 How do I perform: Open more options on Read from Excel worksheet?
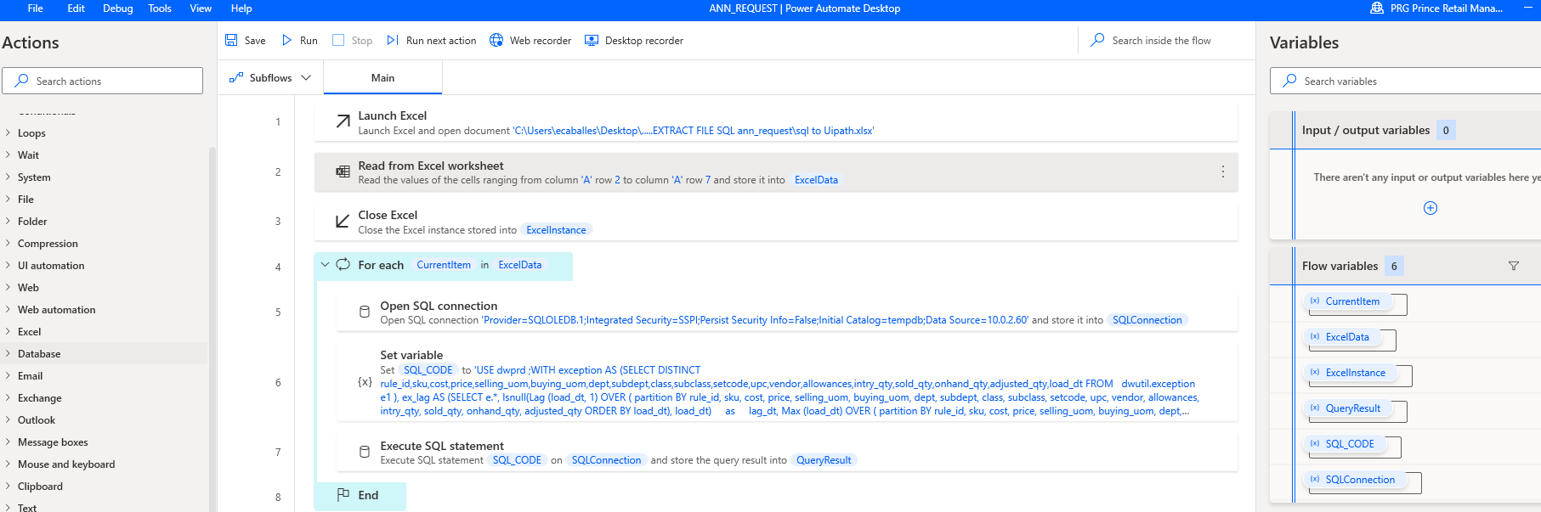[x=1222, y=172]
